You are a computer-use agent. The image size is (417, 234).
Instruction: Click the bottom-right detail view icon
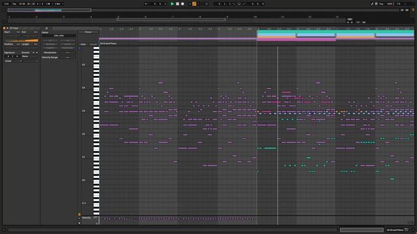[x=413, y=229]
